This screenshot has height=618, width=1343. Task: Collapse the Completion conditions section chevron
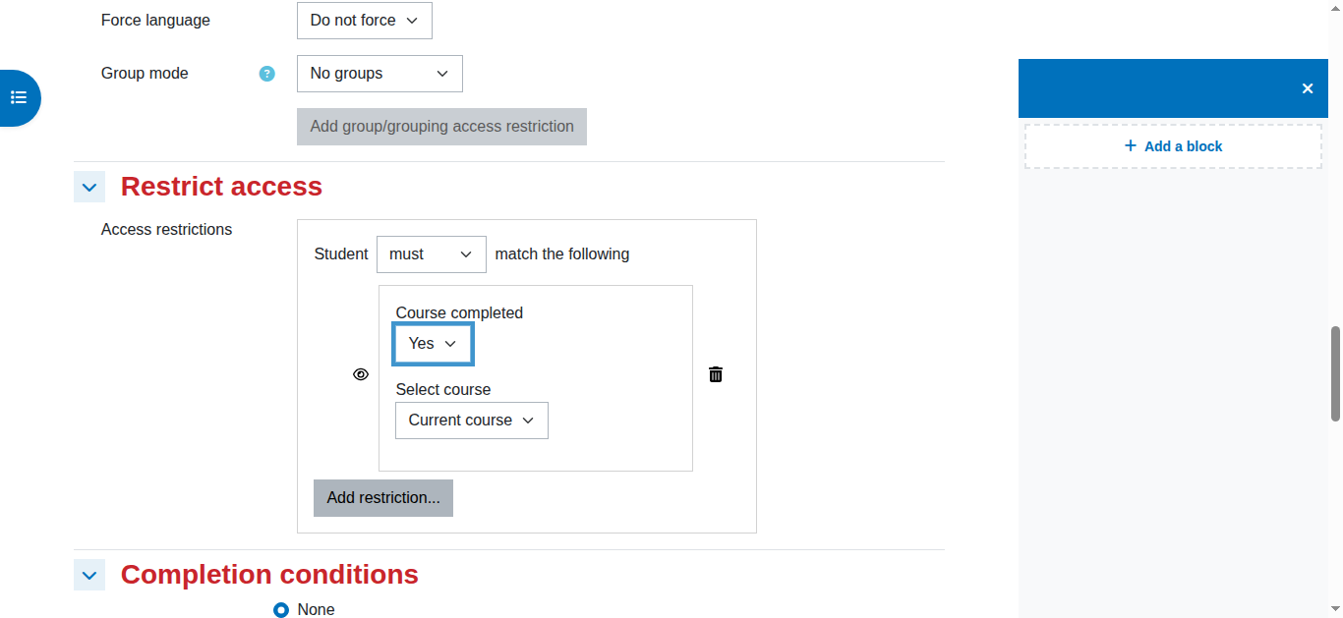[89, 575]
